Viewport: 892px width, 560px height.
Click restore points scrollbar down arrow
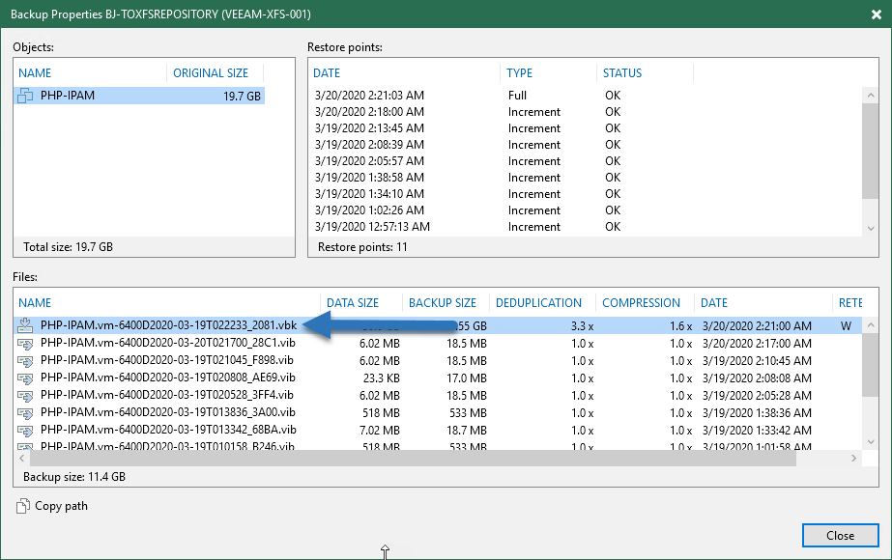(871, 228)
